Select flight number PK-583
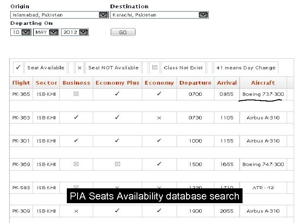297x223 pixels. tap(21, 188)
